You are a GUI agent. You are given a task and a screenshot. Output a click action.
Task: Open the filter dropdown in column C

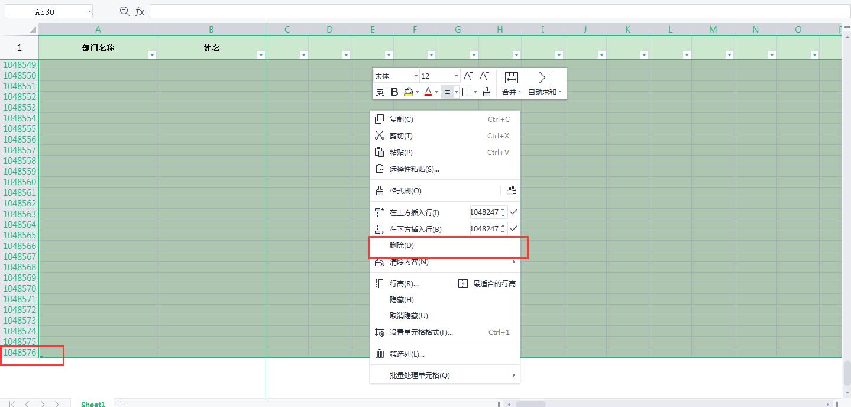pos(303,54)
